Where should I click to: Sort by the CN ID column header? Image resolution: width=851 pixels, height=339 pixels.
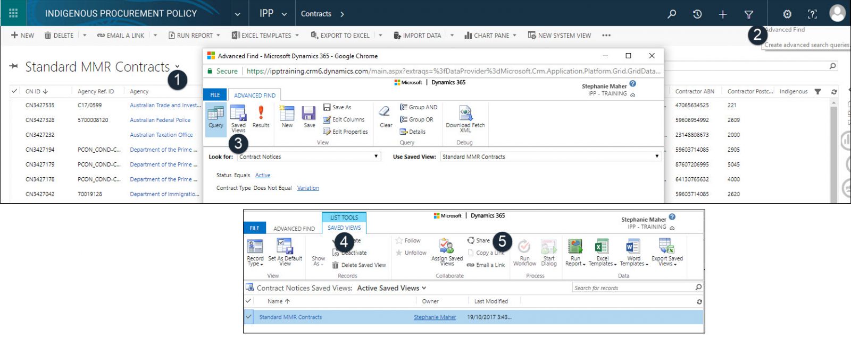tap(37, 91)
